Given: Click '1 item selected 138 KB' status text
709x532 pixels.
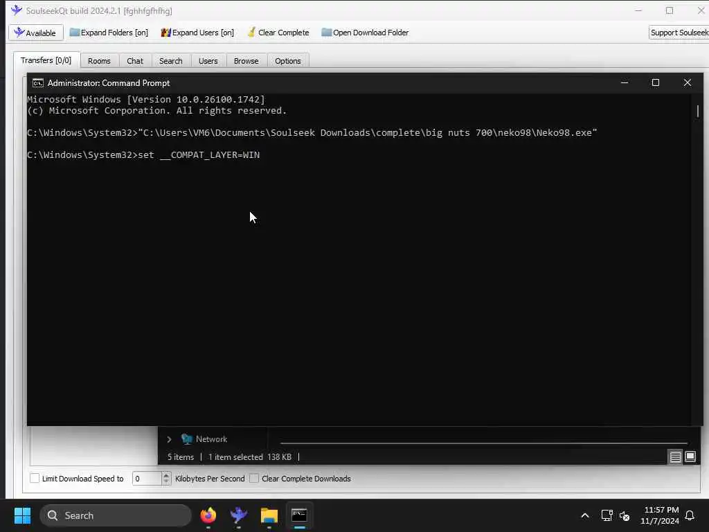Looking at the screenshot, I should (x=249, y=457).
